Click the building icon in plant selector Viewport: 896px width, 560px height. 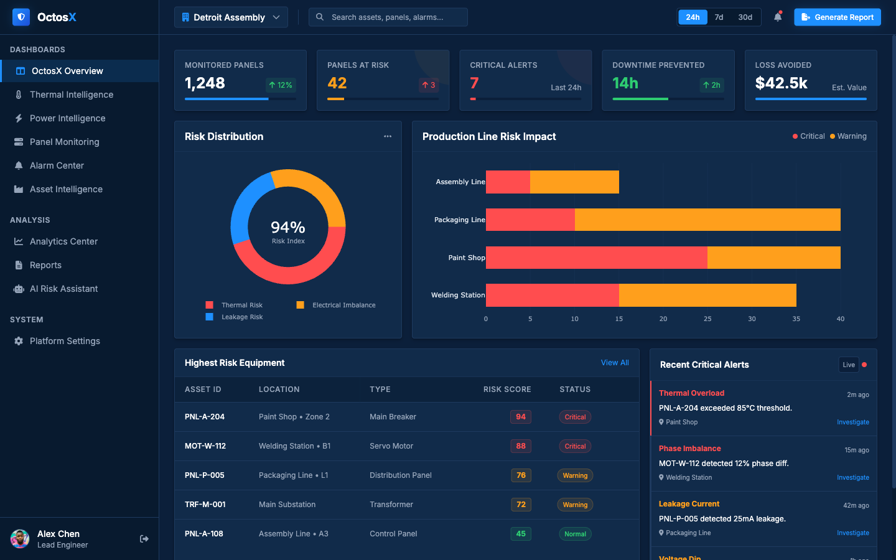185,17
